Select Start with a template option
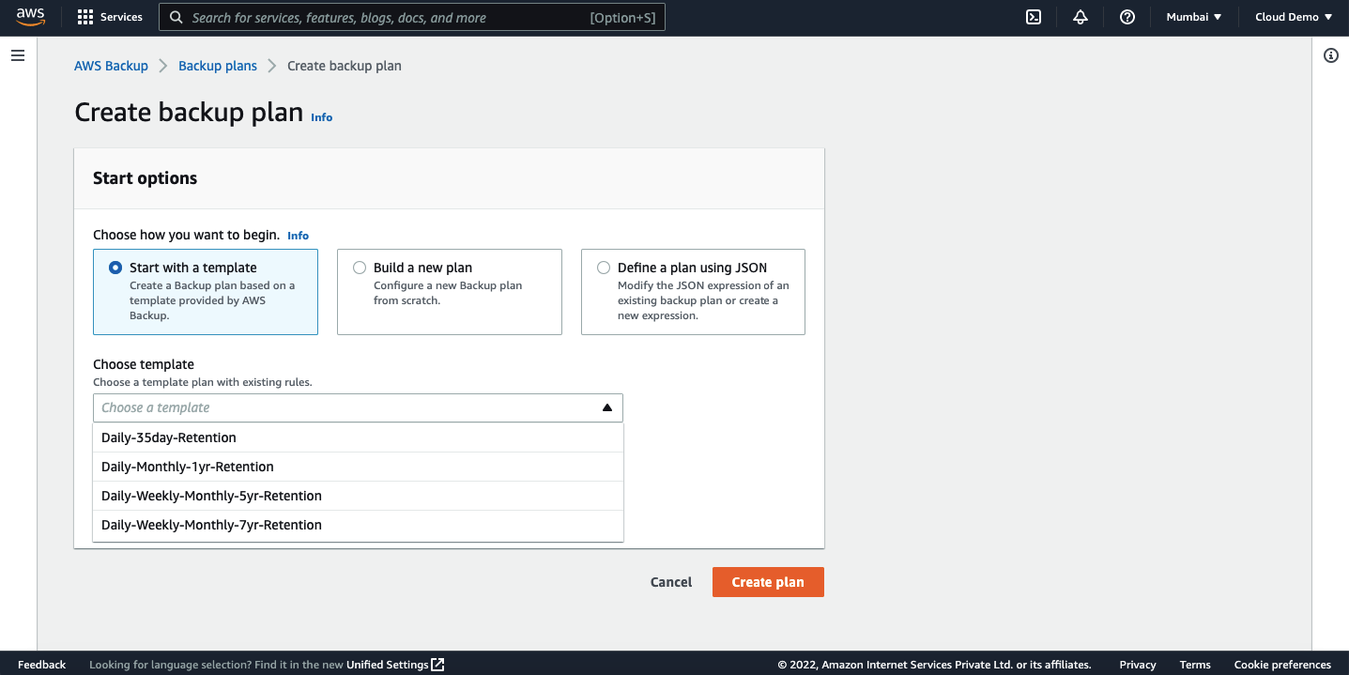 (x=206, y=292)
